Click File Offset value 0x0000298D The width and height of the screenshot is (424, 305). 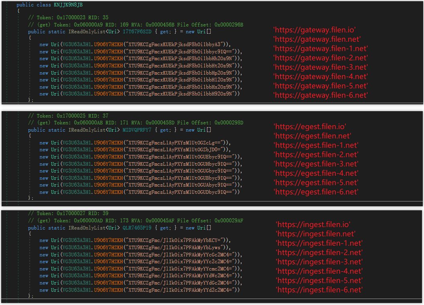click(229, 123)
